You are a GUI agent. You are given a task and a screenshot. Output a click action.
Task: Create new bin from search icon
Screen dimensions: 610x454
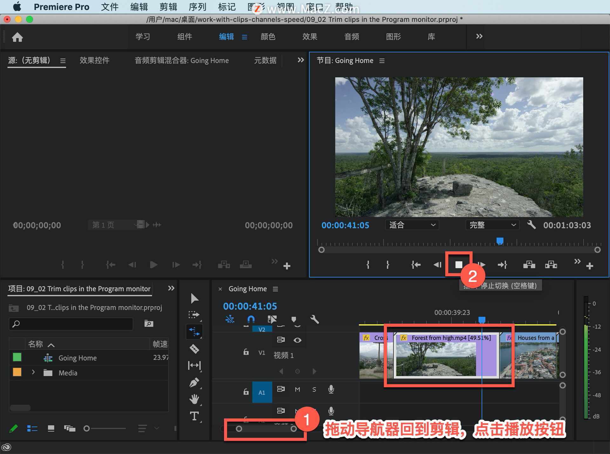point(149,324)
